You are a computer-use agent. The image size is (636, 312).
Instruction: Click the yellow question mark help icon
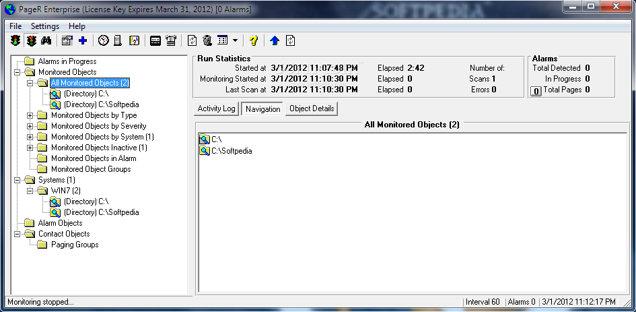(254, 40)
